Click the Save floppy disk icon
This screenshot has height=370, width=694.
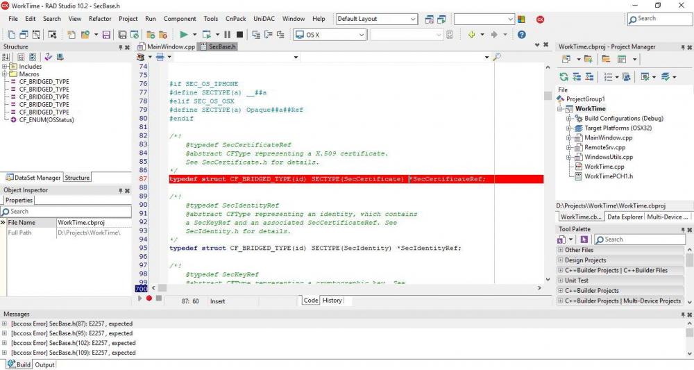(106, 35)
